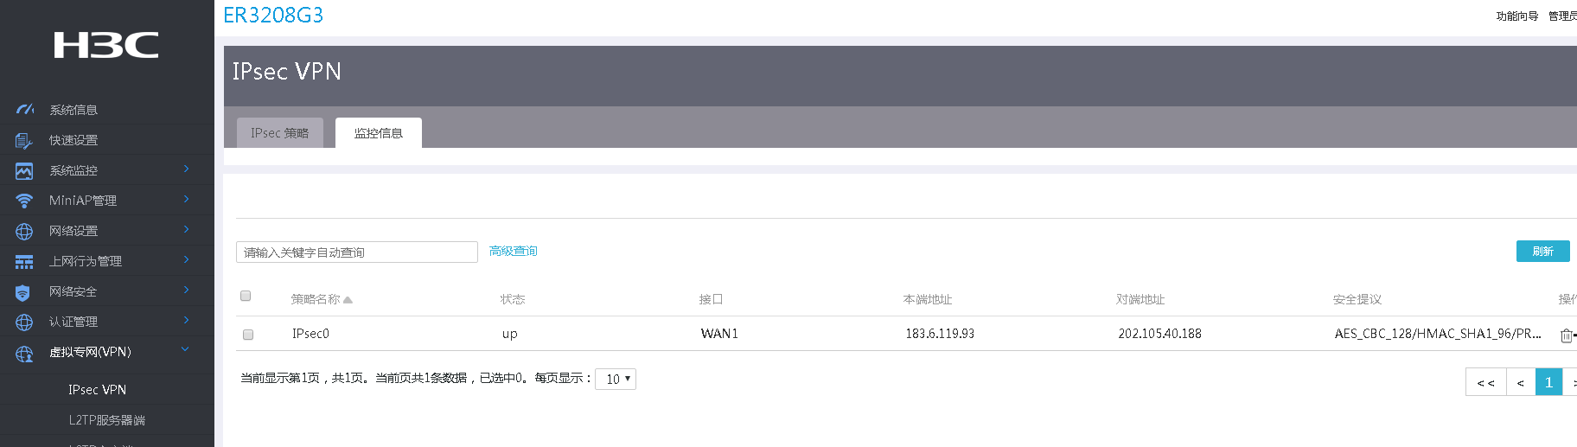Expand the 认证管理 menu chevron

click(186, 320)
